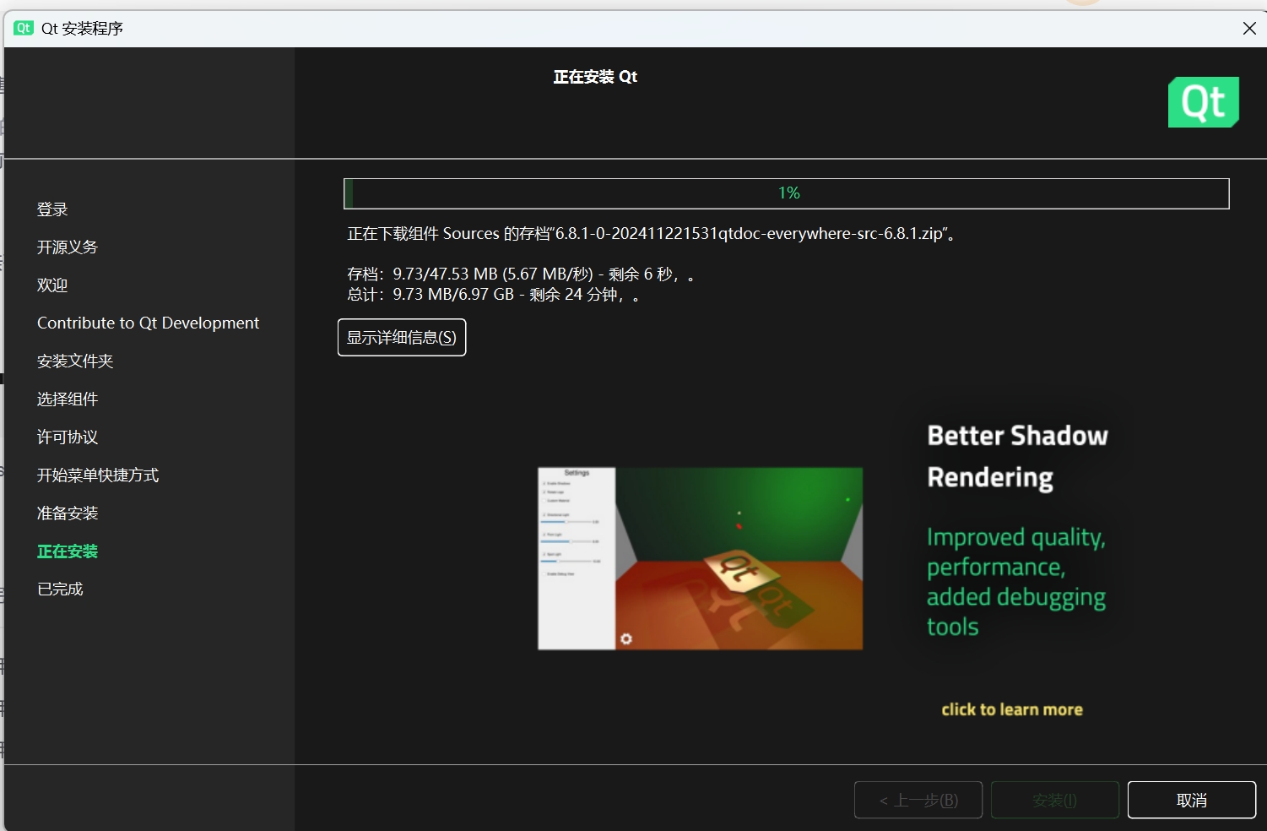The image size is (1267, 831).
Task: Select the 开源义务 step in sidebar
Action: tap(68, 247)
